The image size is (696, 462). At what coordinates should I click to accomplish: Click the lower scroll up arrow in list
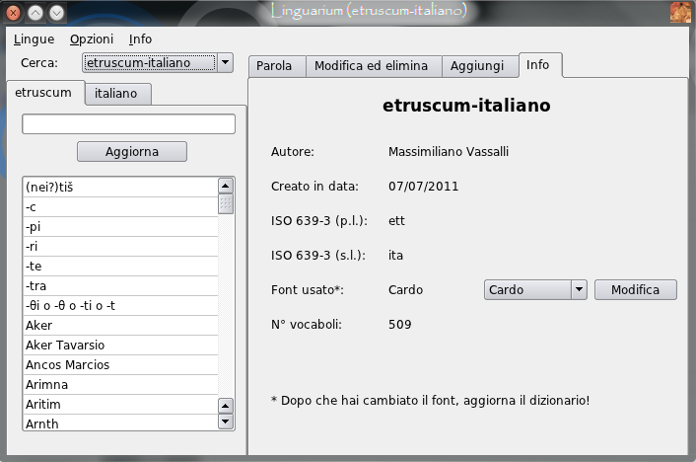coord(226,406)
